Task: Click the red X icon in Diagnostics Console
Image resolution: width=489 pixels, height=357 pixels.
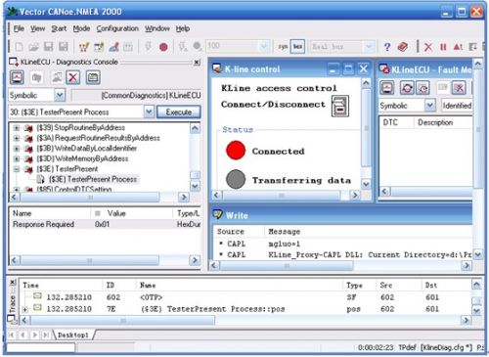Action: click(x=73, y=77)
